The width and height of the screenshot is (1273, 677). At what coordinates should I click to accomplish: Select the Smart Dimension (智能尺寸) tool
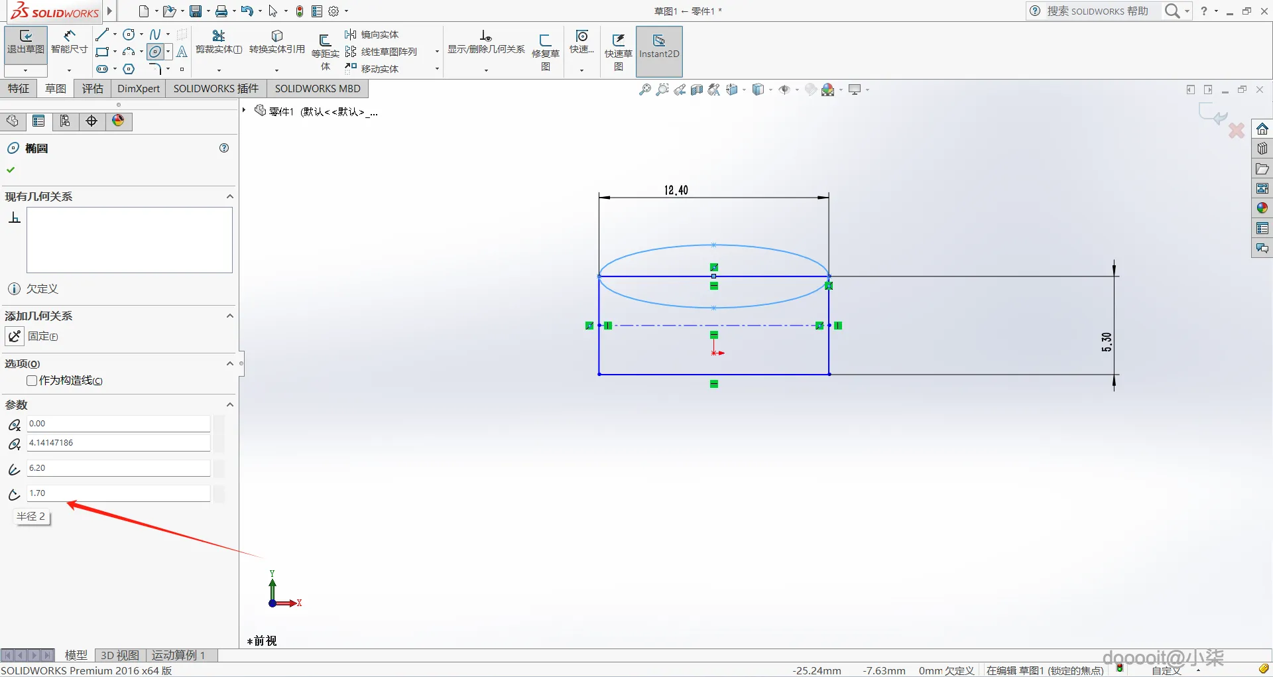69,43
